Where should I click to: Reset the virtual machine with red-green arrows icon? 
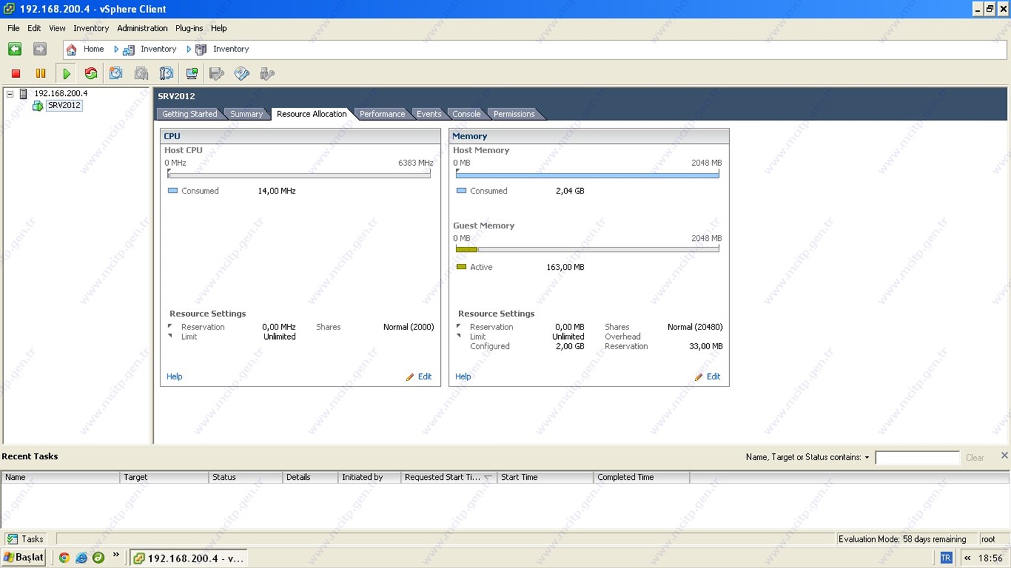91,73
